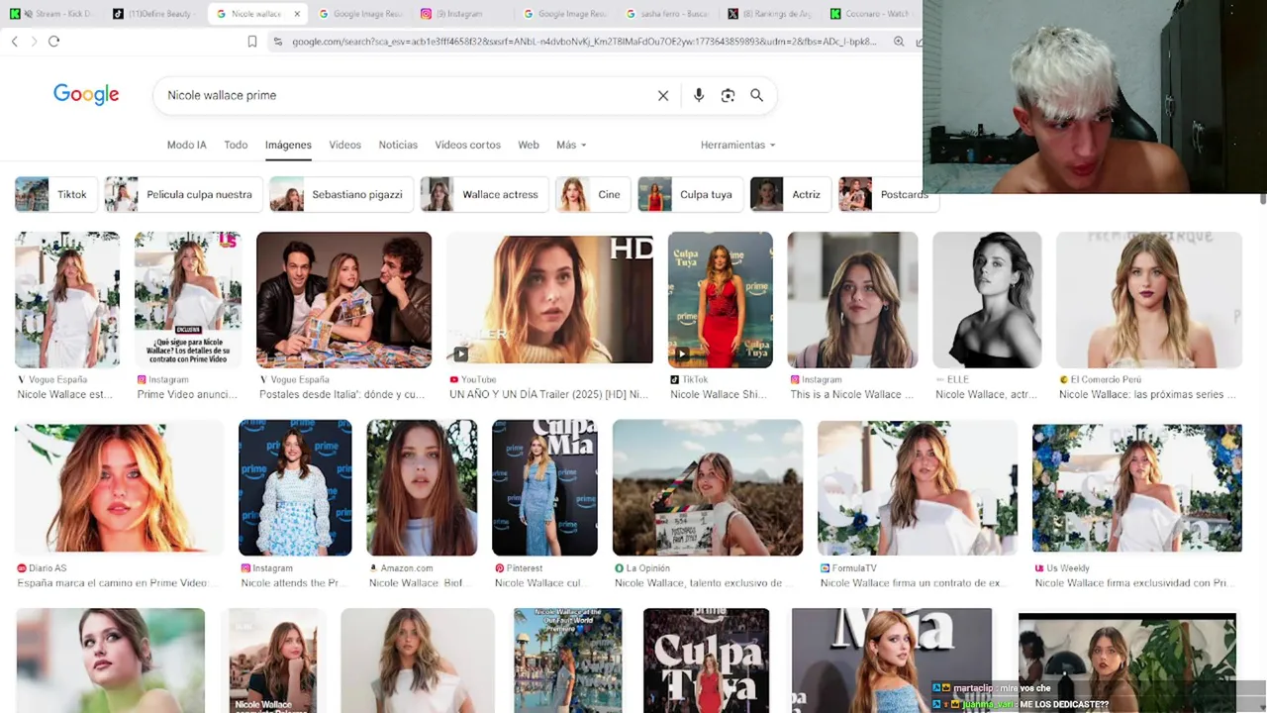The height and width of the screenshot is (713, 1267).
Task: Open the TikTok Culpa Tuya red dress thumbnail
Action: click(x=721, y=300)
